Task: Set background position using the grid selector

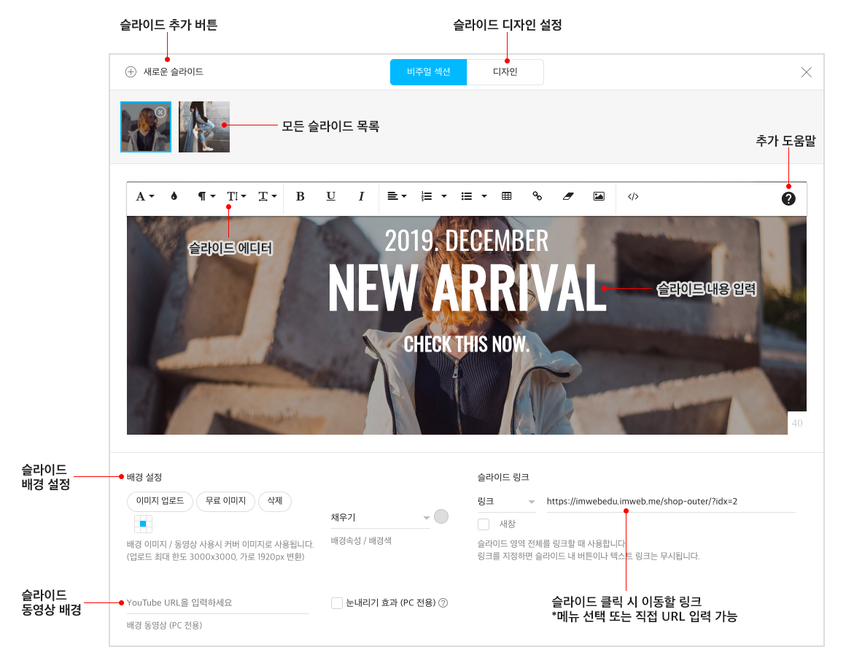Action: (x=143, y=524)
